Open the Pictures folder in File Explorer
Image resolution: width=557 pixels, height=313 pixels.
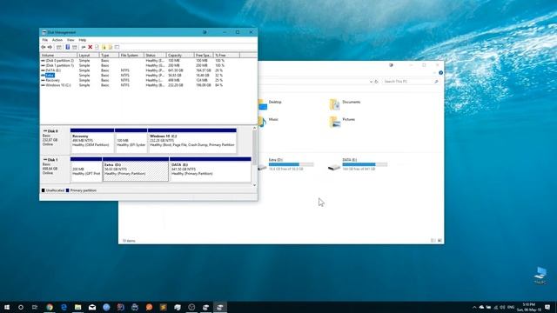[342, 122]
